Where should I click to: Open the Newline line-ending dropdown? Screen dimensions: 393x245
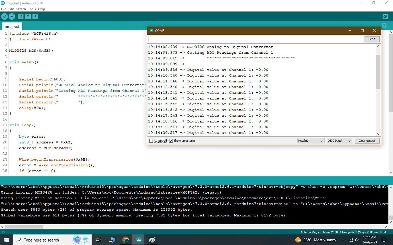point(310,140)
